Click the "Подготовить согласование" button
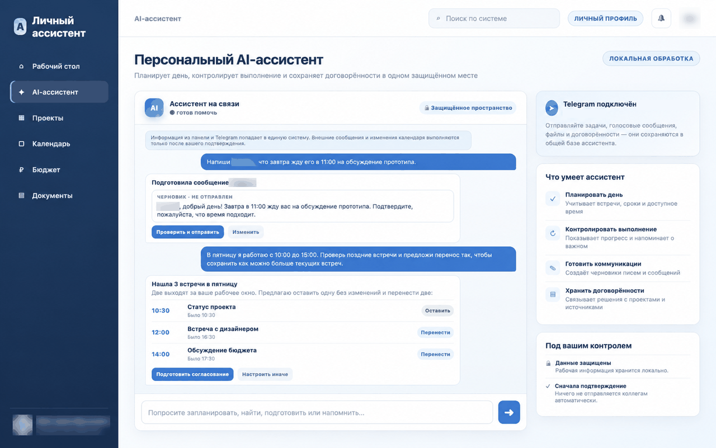Viewport: 716px width, 448px height. [192, 374]
